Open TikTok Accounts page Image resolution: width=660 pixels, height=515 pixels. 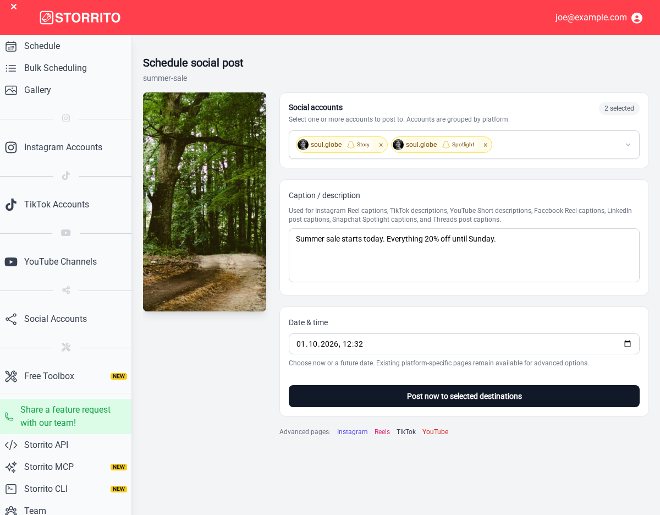coord(65,205)
